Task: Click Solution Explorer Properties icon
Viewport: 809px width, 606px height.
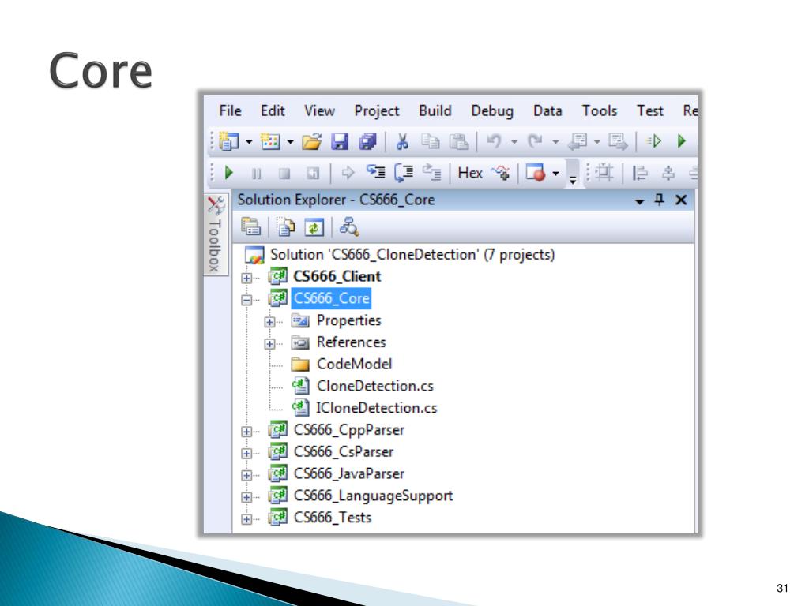Action: 250,226
